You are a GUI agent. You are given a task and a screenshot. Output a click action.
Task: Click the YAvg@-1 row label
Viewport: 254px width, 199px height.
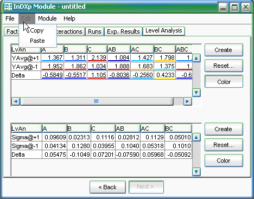26,67
